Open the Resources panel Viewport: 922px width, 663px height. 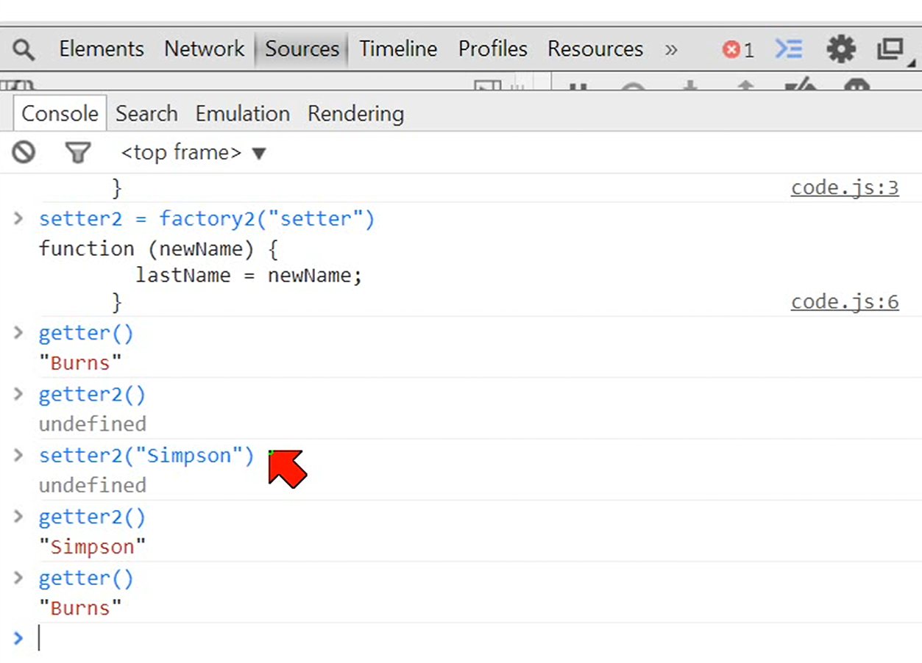click(595, 49)
